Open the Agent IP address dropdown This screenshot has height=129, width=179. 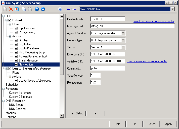[x=123, y=33]
